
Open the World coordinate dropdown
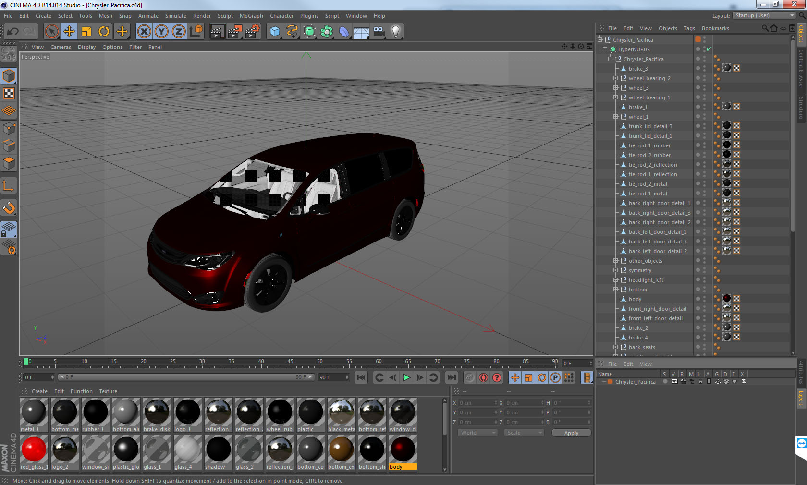click(477, 433)
